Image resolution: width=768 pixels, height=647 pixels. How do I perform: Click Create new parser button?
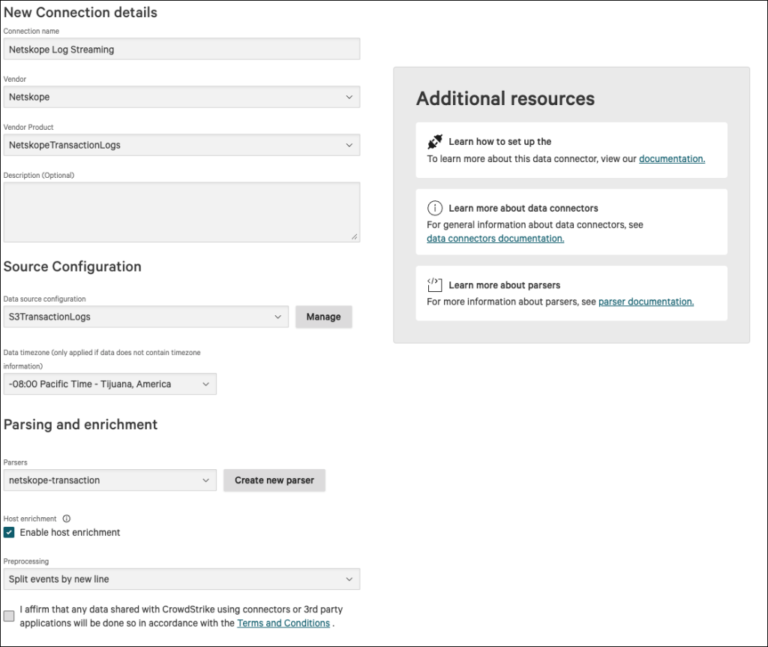[274, 480]
